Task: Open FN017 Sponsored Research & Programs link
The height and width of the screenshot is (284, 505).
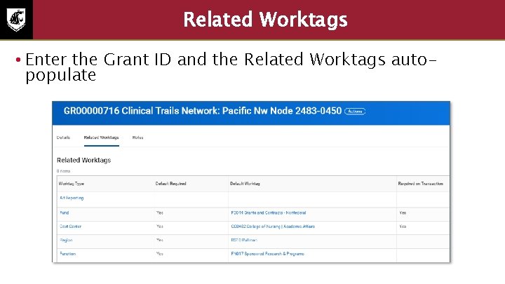Action: [267, 254]
